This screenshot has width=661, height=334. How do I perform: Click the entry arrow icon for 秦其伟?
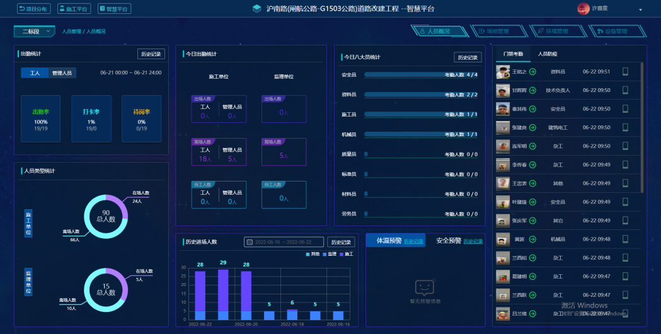pos(532,109)
